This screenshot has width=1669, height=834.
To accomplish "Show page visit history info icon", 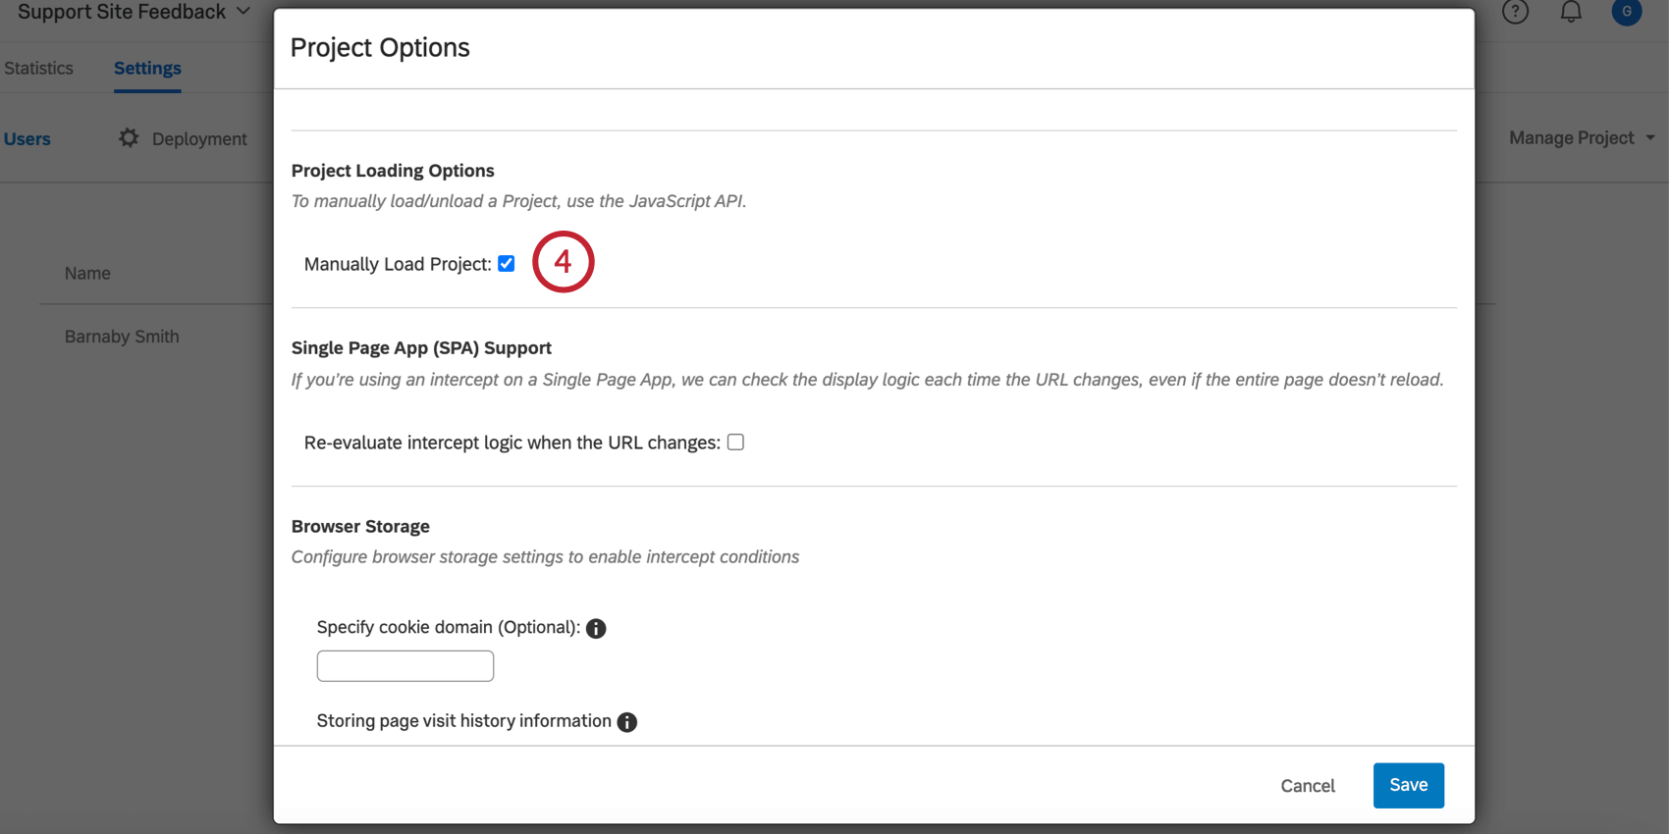I will [627, 722].
